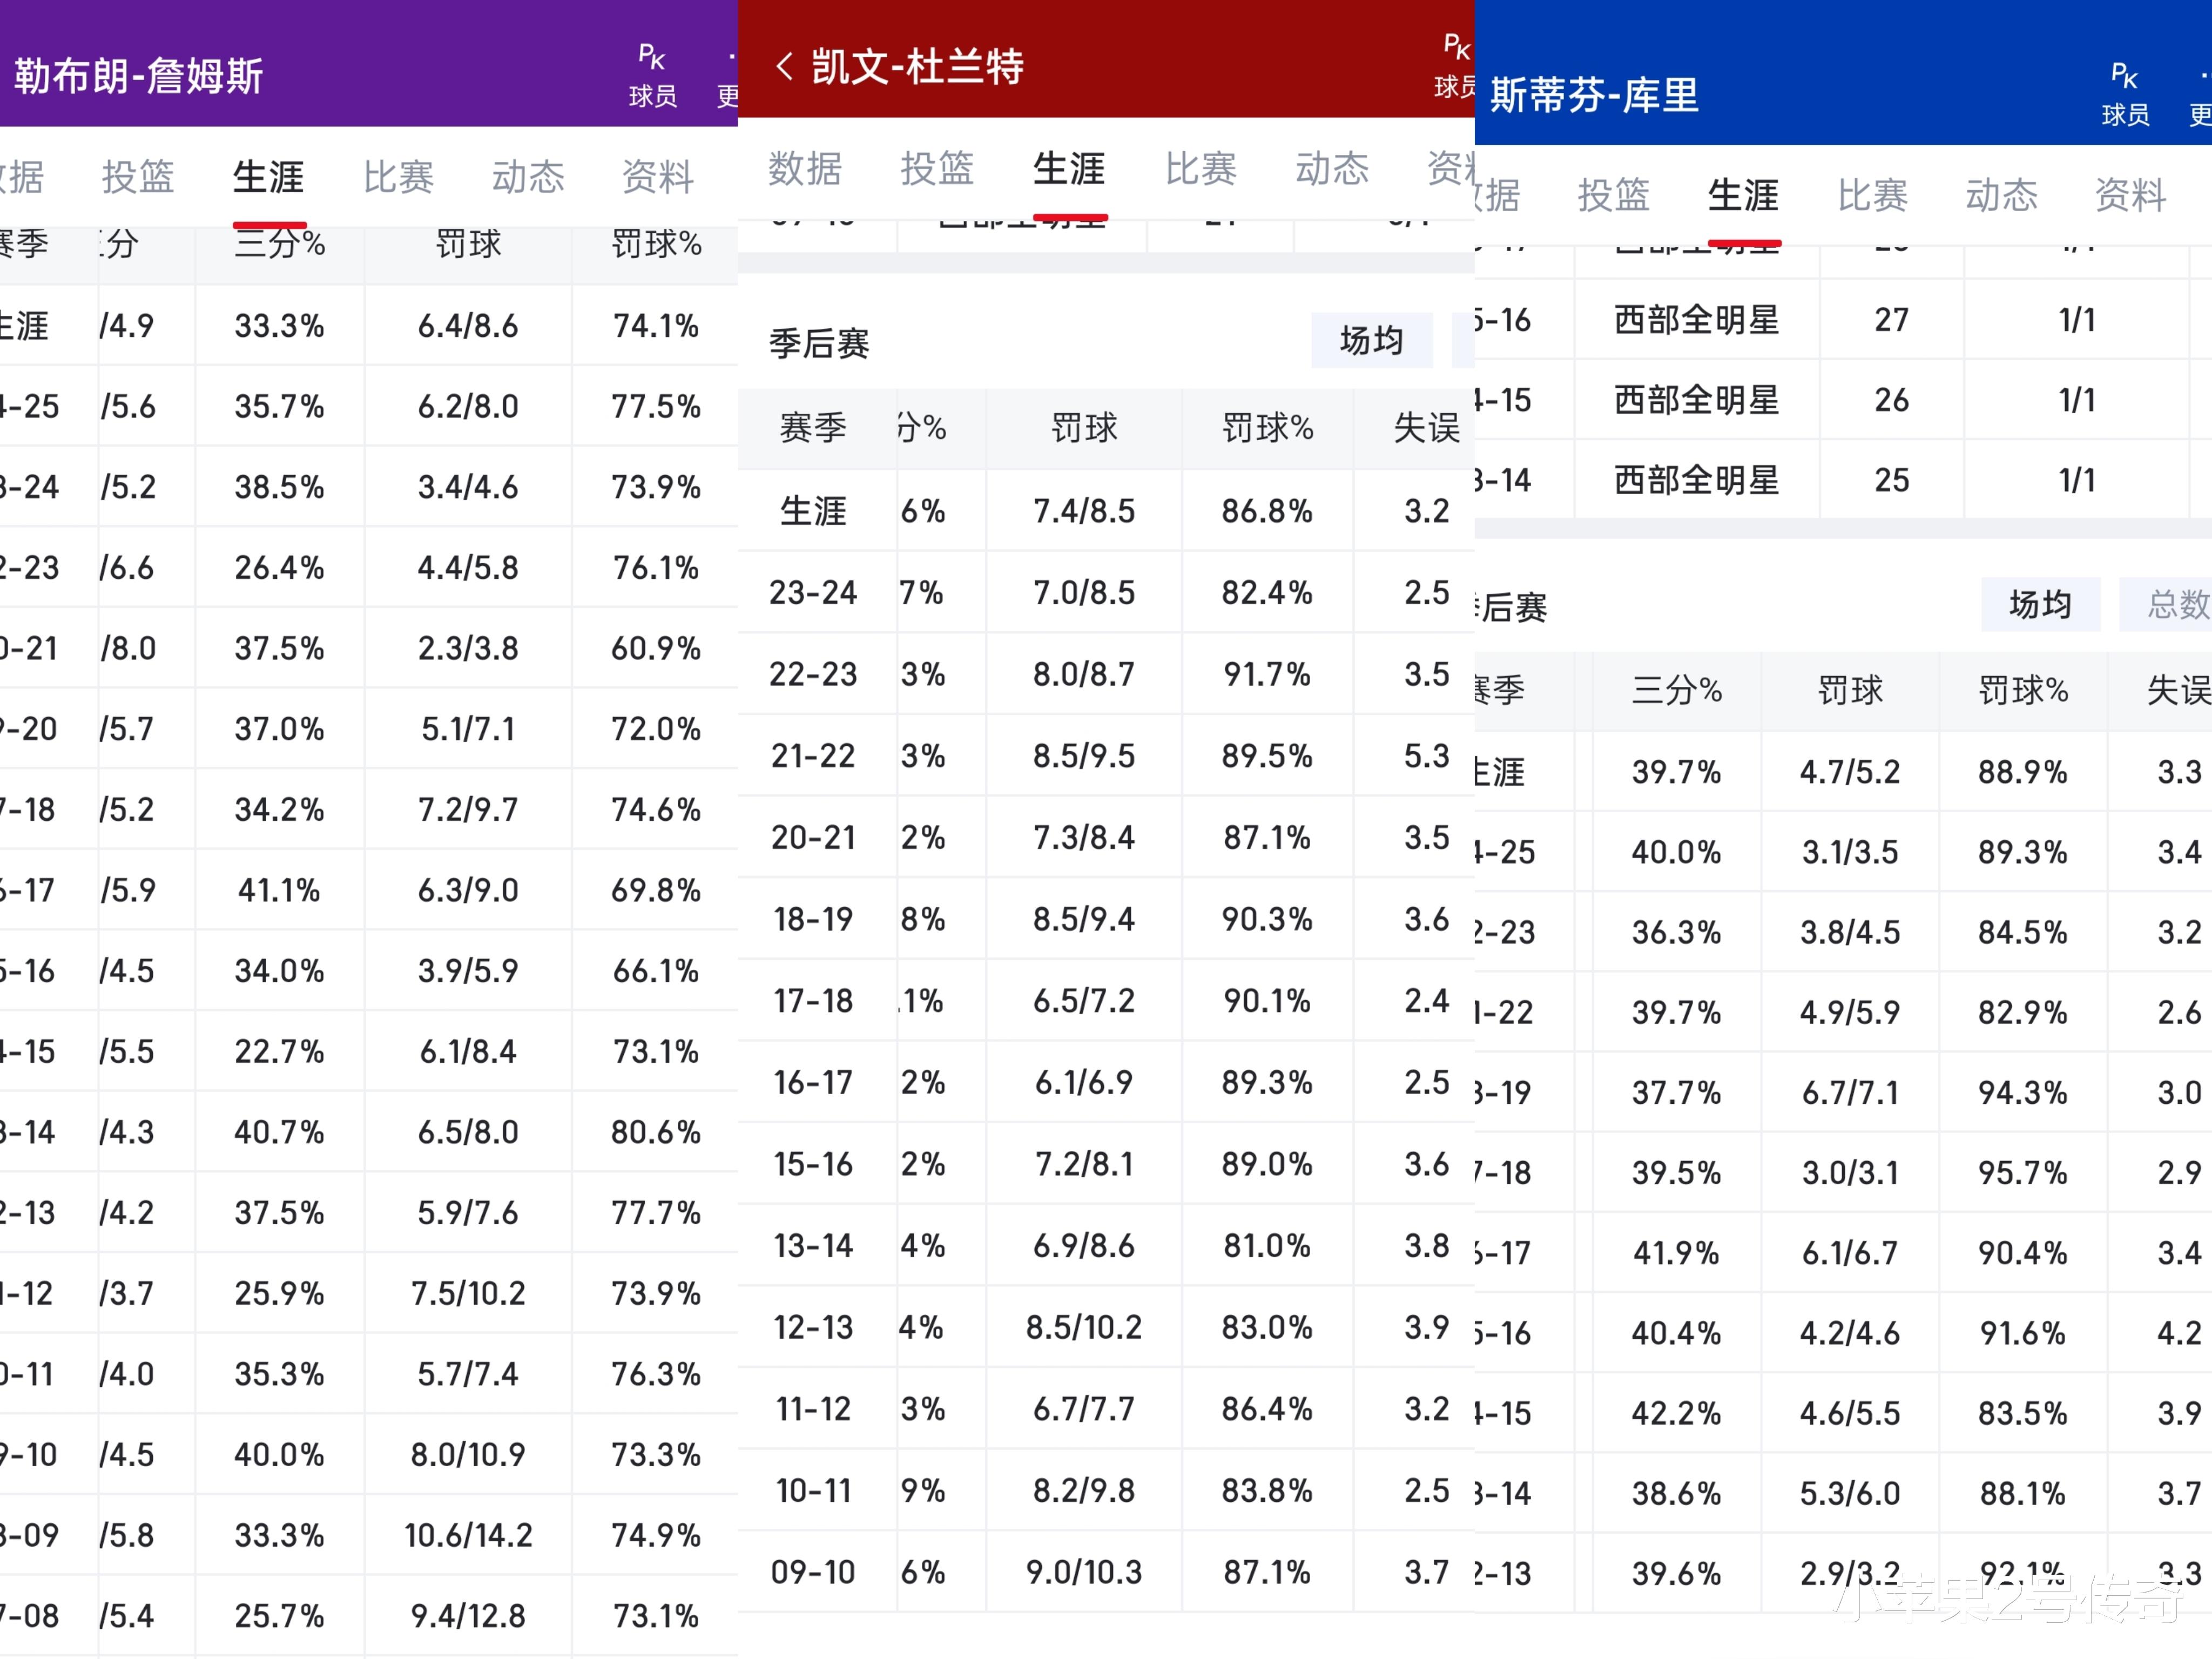Open 投篮 tab in LeBron panel
This screenshot has height=1659, width=2212.
pos(138,177)
